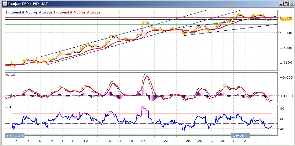Minimize the GBP/USD chart window
This screenshot has height=146, width=295.
(x=281, y=3)
